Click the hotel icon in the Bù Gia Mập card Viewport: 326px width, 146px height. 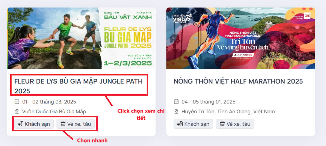pyautogui.click(x=21, y=124)
